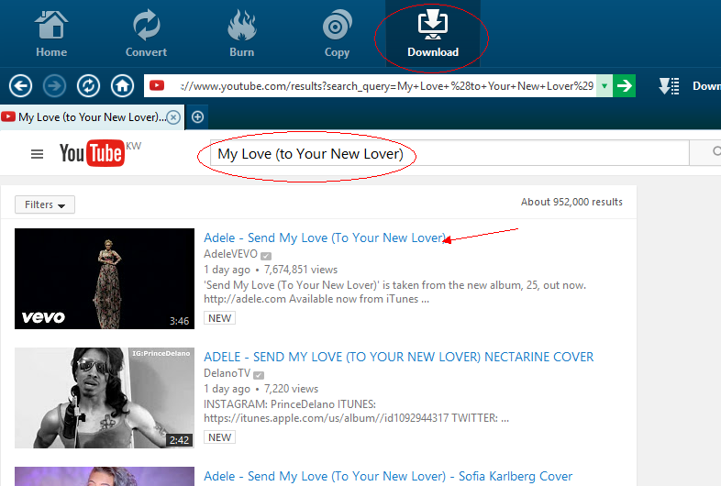Select the My Love browser tab
This screenshot has height=486, width=721.
92,117
